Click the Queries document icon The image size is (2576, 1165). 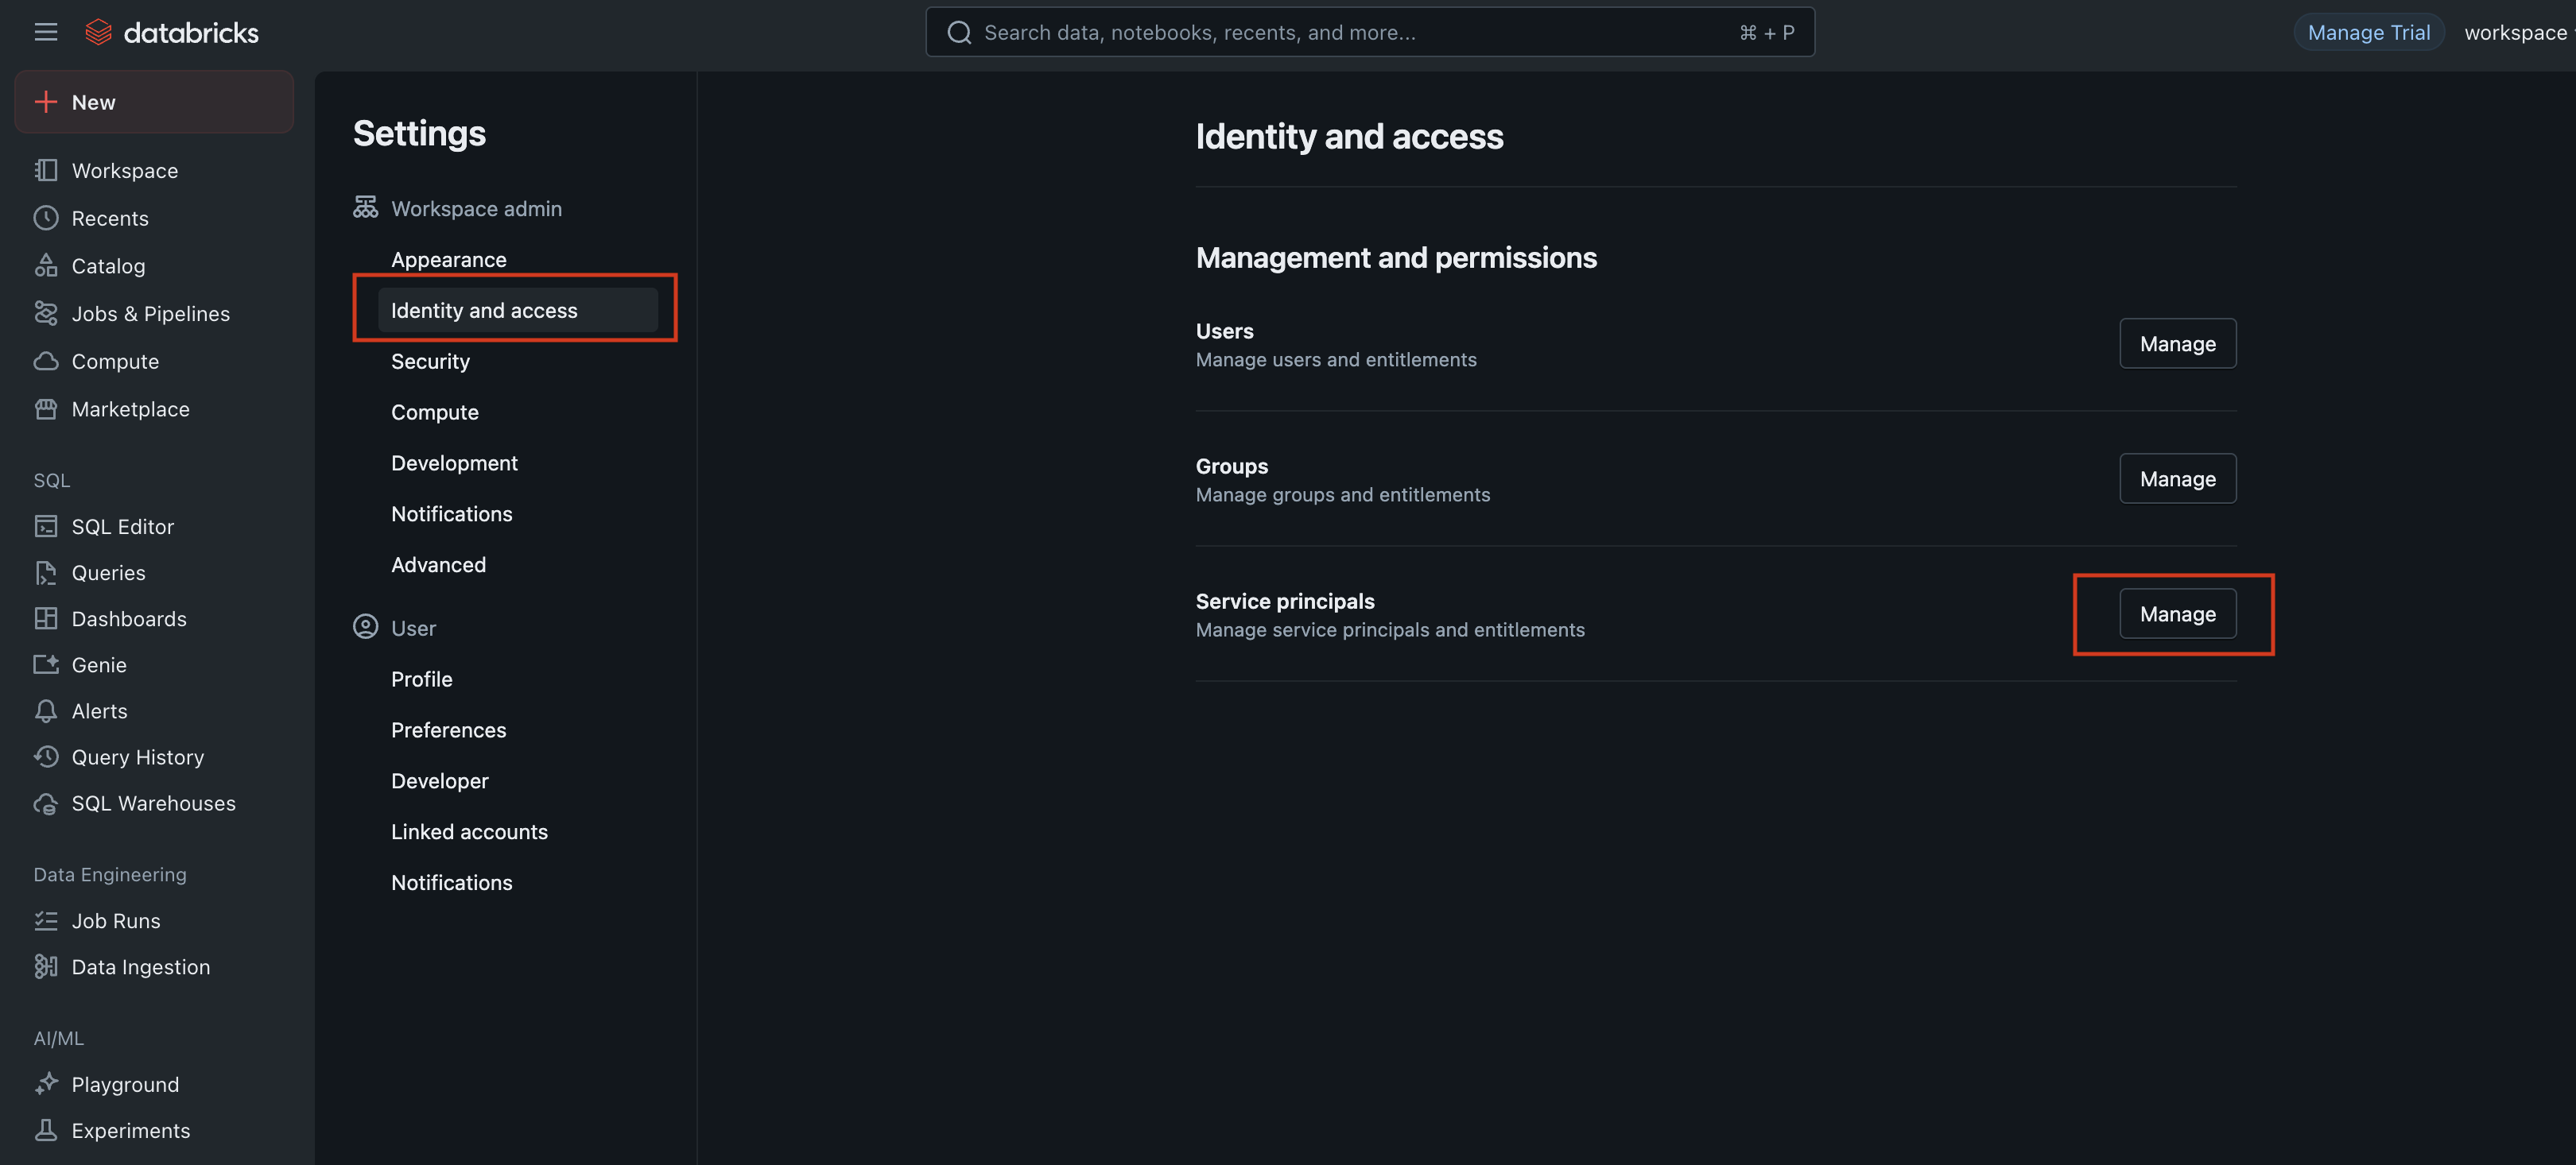46,572
